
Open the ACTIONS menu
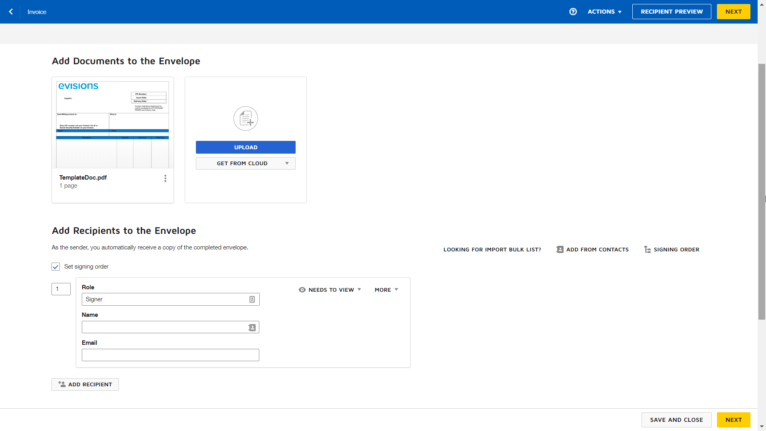(x=604, y=12)
